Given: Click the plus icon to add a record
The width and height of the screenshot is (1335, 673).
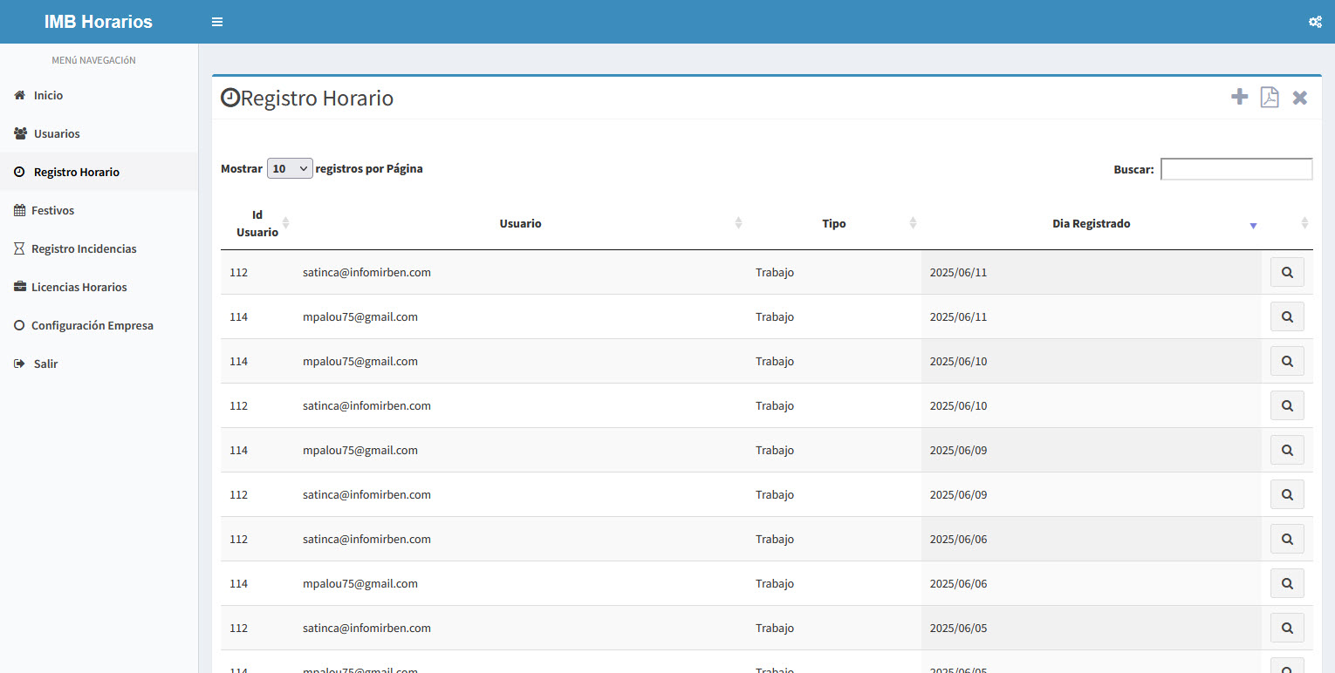Looking at the screenshot, I should coord(1239,97).
